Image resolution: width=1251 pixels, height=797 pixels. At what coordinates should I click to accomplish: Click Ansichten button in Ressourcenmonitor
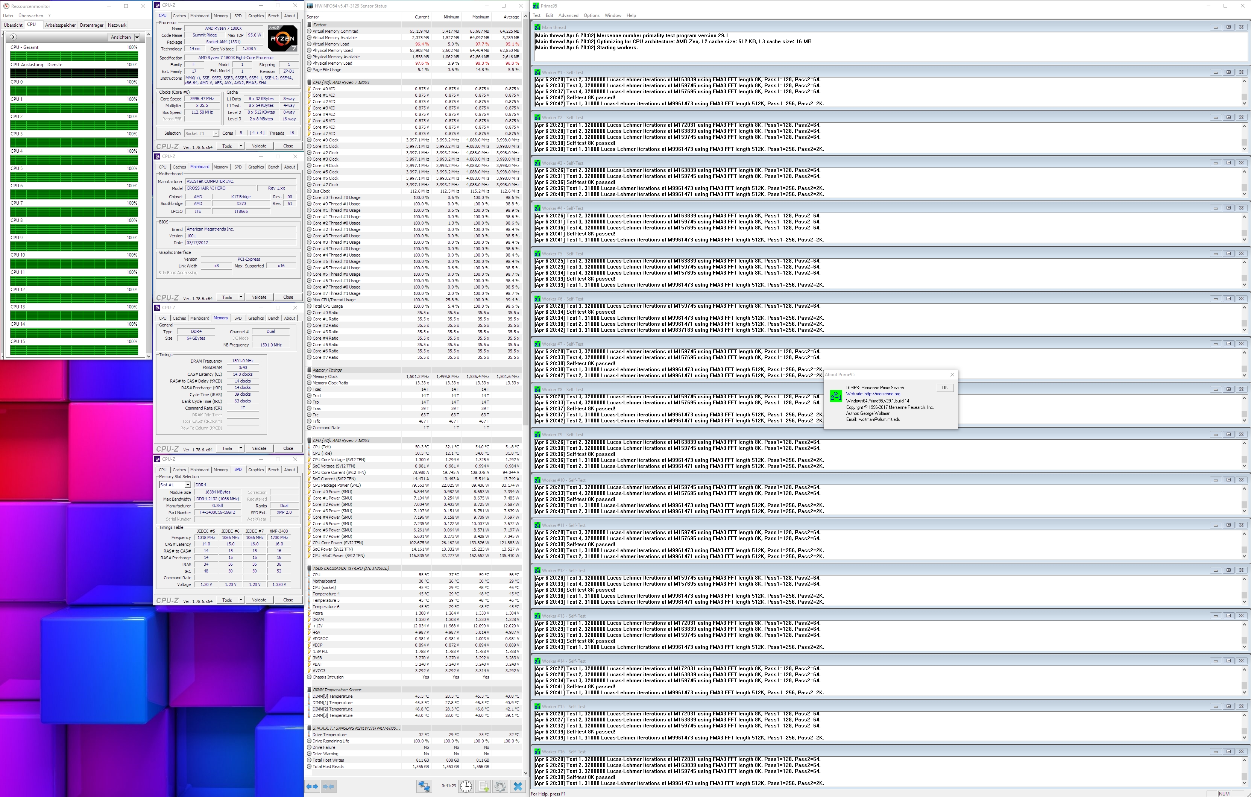click(120, 37)
